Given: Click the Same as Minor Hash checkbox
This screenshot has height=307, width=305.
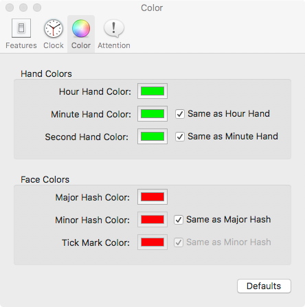Looking at the screenshot, I should 179,242.
